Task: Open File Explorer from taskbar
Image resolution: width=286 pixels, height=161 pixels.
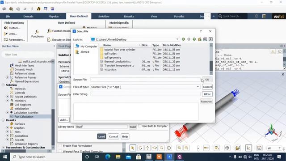Action: pyautogui.click(x=118, y=157)
